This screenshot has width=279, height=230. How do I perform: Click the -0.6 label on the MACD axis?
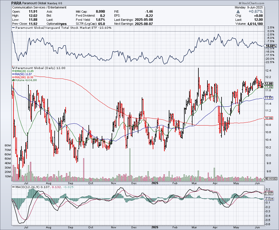(x=268, y=224)
